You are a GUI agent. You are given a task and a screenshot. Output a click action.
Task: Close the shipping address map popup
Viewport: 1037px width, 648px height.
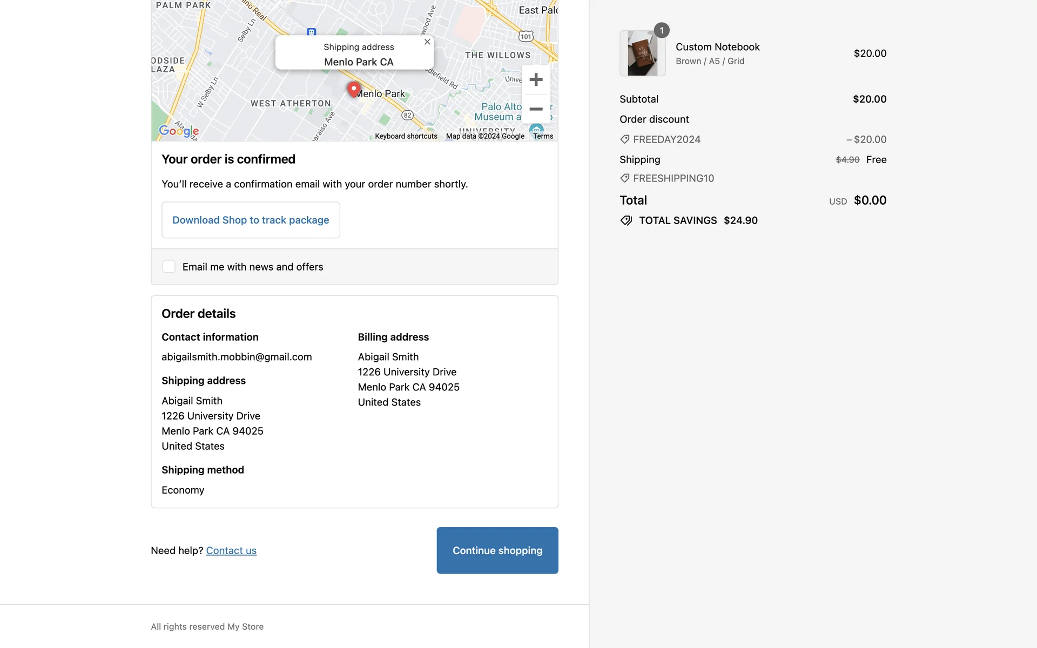coord(427,42)
